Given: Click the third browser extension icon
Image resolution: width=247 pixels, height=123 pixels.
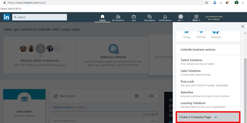Looking at the screenshot, I should [227, 2].
